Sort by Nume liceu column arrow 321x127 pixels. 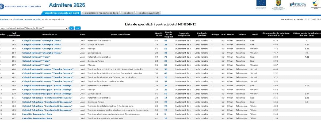tap(56, 35)
